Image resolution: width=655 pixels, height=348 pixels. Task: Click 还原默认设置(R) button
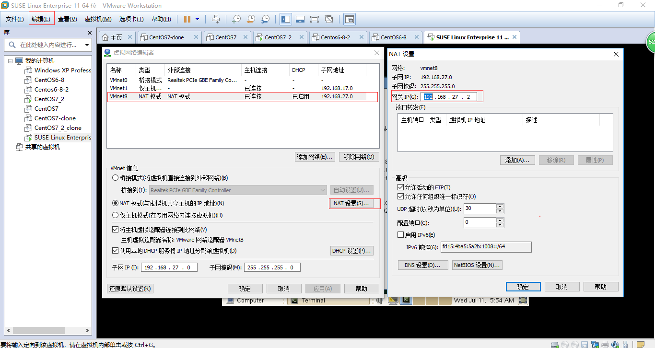coord(130,289)
